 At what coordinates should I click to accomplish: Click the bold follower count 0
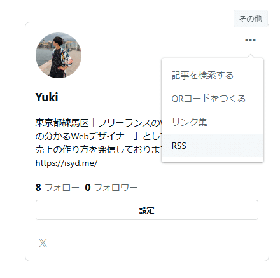[x=88, y=188]
